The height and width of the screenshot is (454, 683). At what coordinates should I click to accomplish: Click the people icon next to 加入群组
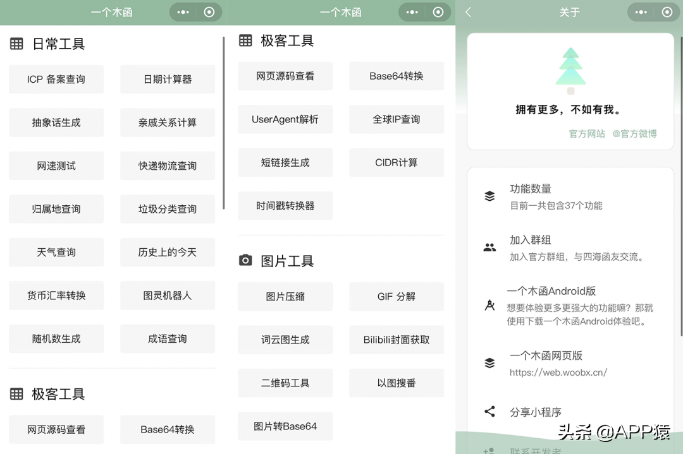pyautogui.click(x=489, y=248)
